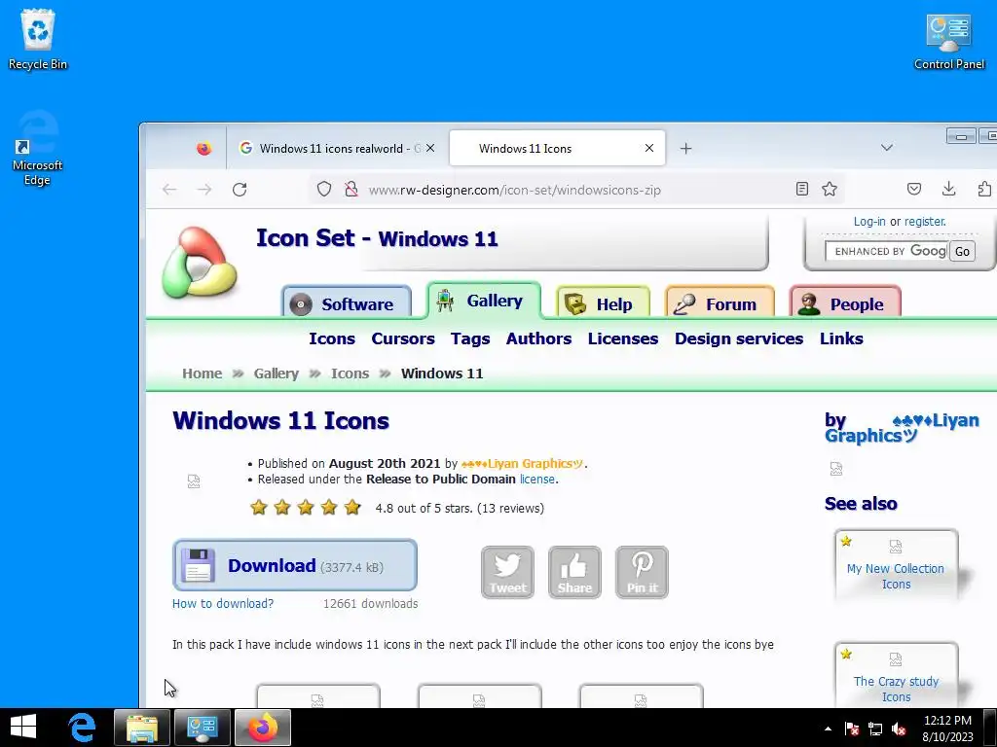
Task: Click the Authors submenu link
Action: [x=538, y=338]
